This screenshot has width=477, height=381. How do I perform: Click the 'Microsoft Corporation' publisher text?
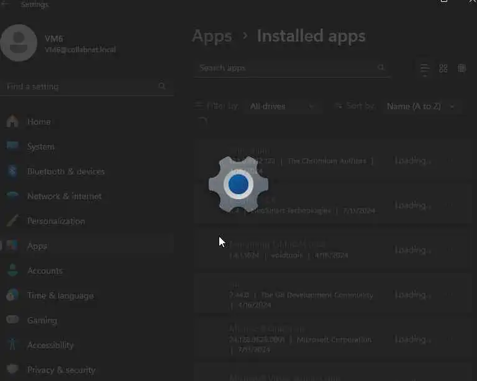tap(334, 339)
